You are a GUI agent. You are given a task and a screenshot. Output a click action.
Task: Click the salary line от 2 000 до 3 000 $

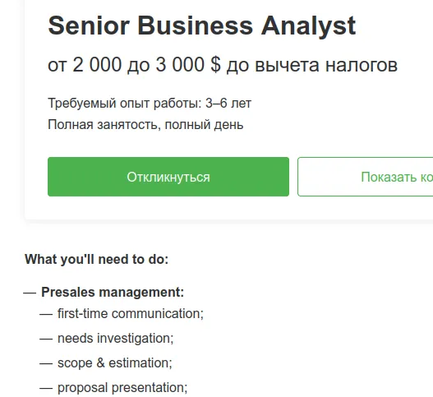(x=223, y=65)
